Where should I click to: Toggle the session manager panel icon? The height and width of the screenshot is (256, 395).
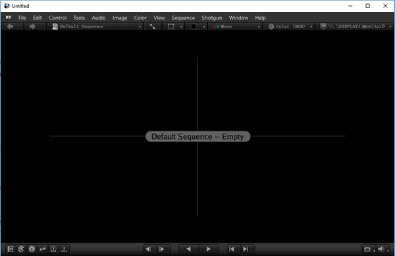pyautogui.click(x=11, y=249)
